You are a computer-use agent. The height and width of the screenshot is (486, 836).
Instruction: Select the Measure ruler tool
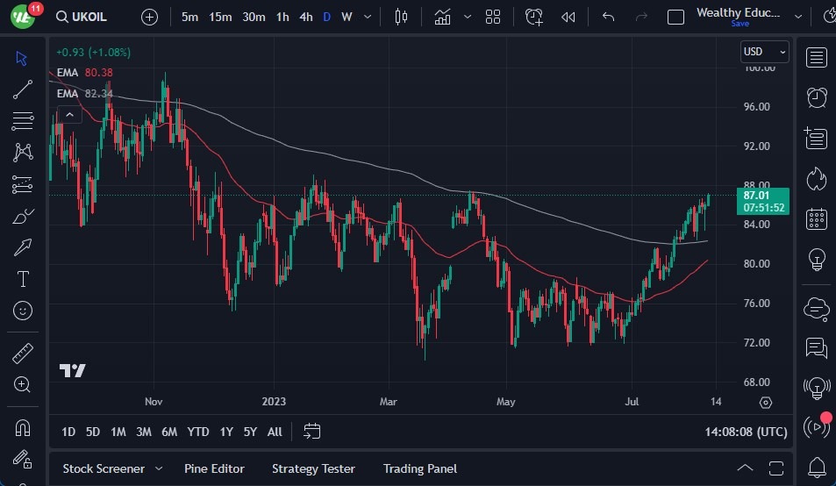pos(23,354)
